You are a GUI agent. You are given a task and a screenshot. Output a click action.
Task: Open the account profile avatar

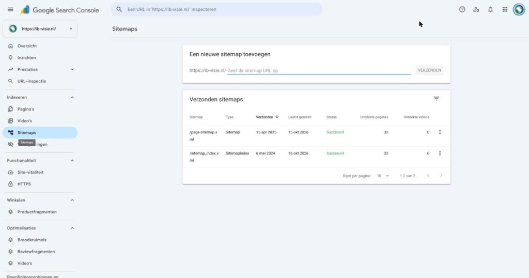pos(519,9)
